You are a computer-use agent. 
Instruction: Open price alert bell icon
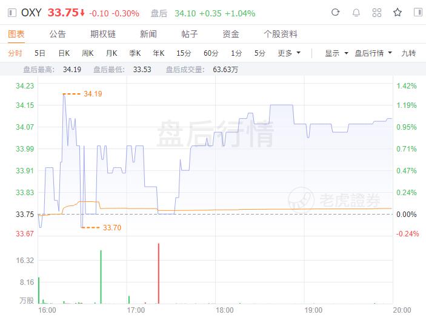tap(356, 13)
